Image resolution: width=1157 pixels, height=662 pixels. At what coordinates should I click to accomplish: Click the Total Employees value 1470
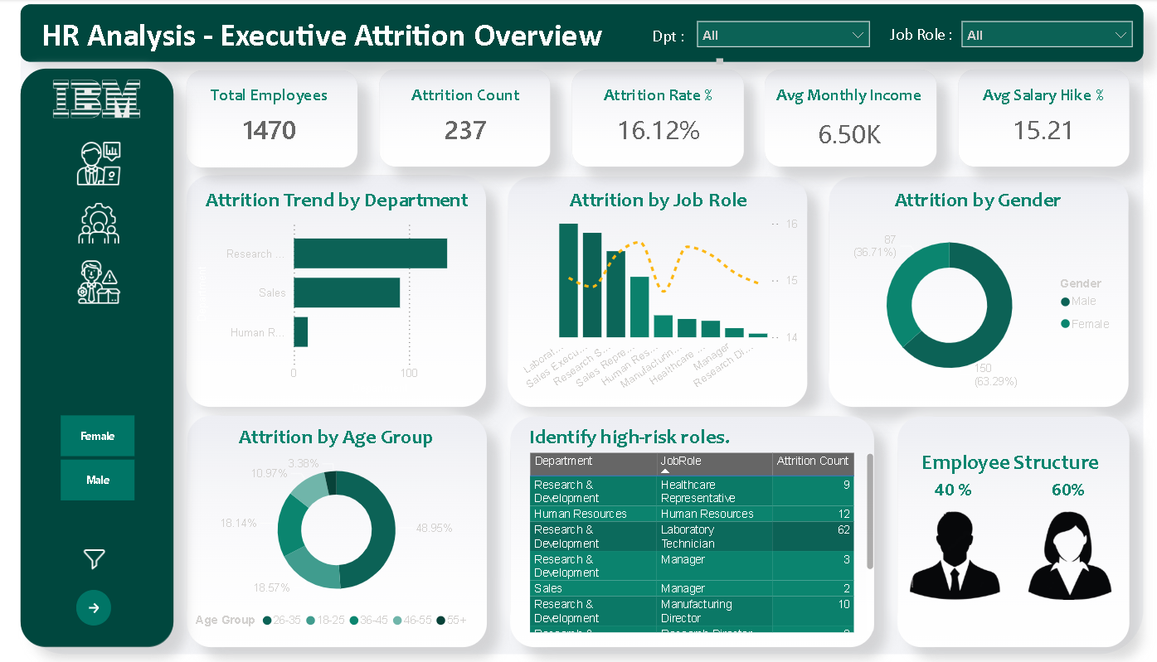click(269, 130)
